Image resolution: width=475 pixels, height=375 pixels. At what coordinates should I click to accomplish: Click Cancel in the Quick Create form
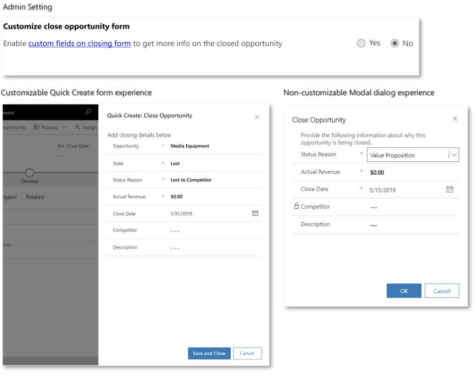(247, 353)
